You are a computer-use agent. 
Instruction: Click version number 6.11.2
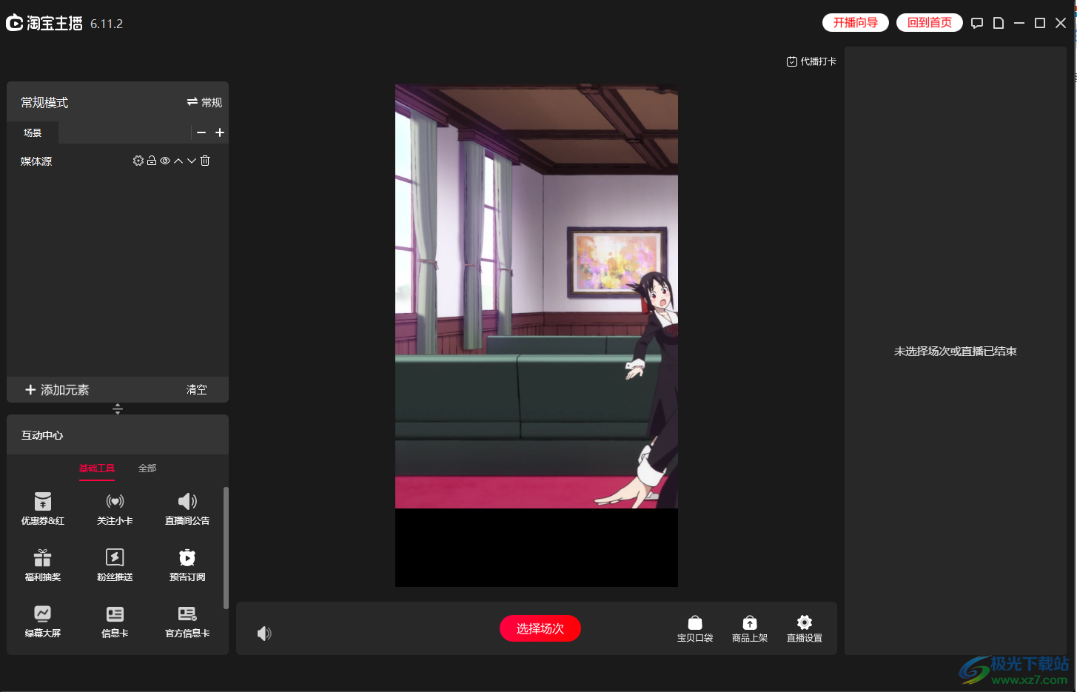tap(107, 24)
